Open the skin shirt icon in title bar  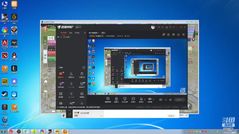coord(170,27)
